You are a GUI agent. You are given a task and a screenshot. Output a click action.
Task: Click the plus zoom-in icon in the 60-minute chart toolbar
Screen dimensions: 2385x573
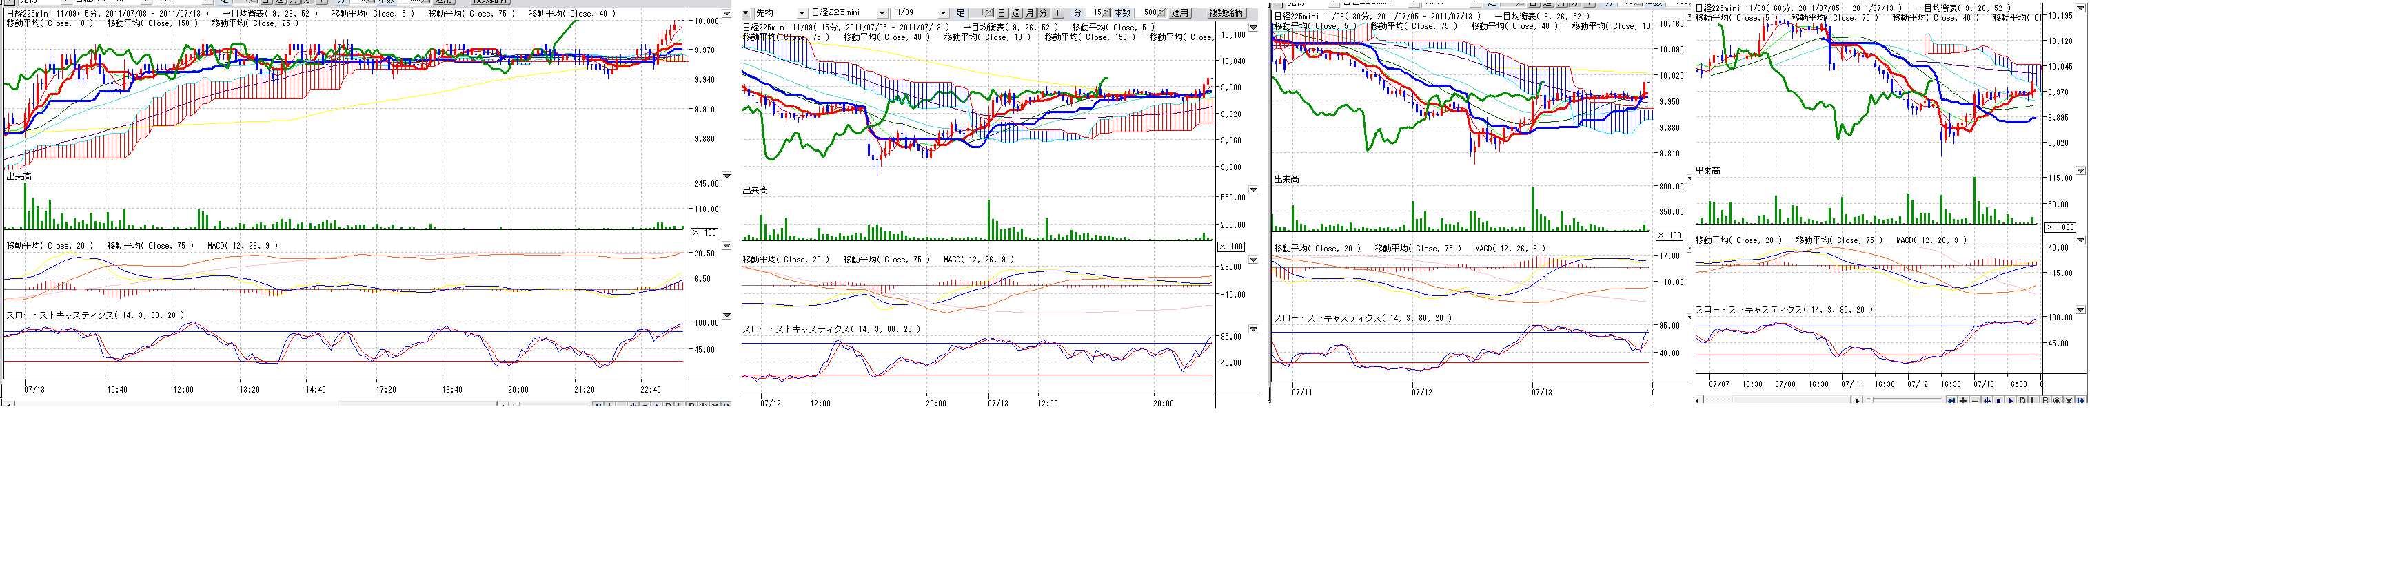click(1963, 401)
